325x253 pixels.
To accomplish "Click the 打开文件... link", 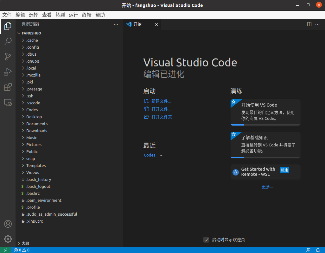I will click(161, 109).
